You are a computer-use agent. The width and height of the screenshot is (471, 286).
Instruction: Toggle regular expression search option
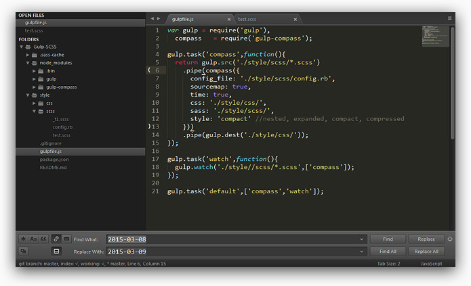pyautogui.click(x=23, y=239)
